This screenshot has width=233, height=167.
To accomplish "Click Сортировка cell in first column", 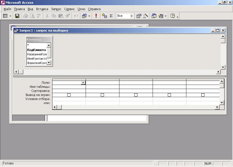I will [x=69, y=91].
